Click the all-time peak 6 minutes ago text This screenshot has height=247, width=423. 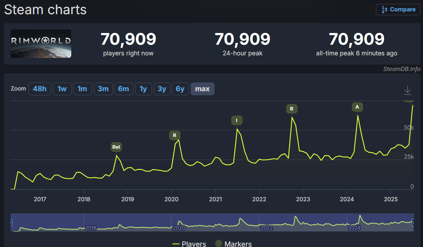357,54
